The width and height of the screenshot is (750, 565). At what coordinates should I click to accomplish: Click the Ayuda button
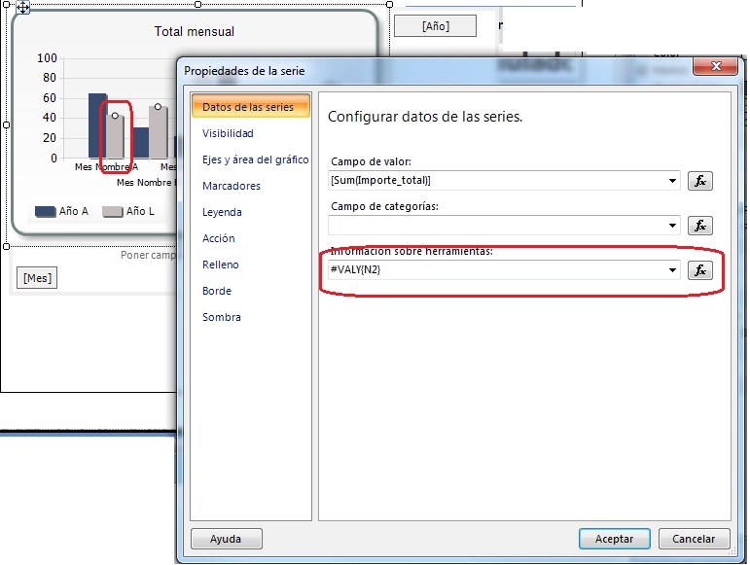tap(227, 539)
